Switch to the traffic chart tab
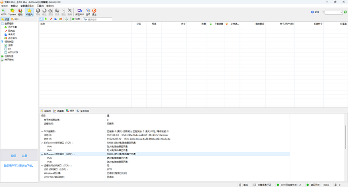Viewport: 348px width, 187px height. click(59, 111)
